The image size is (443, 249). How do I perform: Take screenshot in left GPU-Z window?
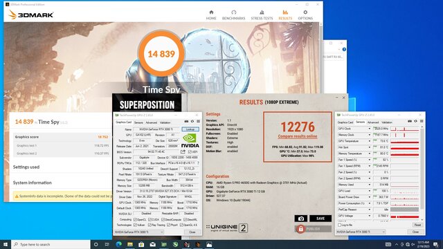click(x=186, y=122)
